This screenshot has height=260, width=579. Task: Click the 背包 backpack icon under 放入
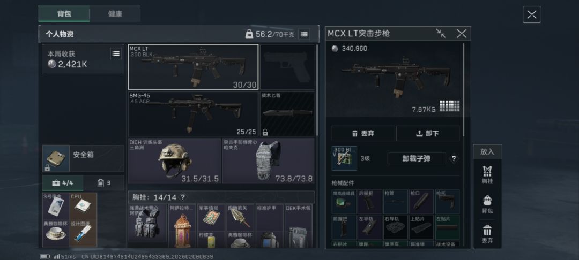[x=487, y=204]
